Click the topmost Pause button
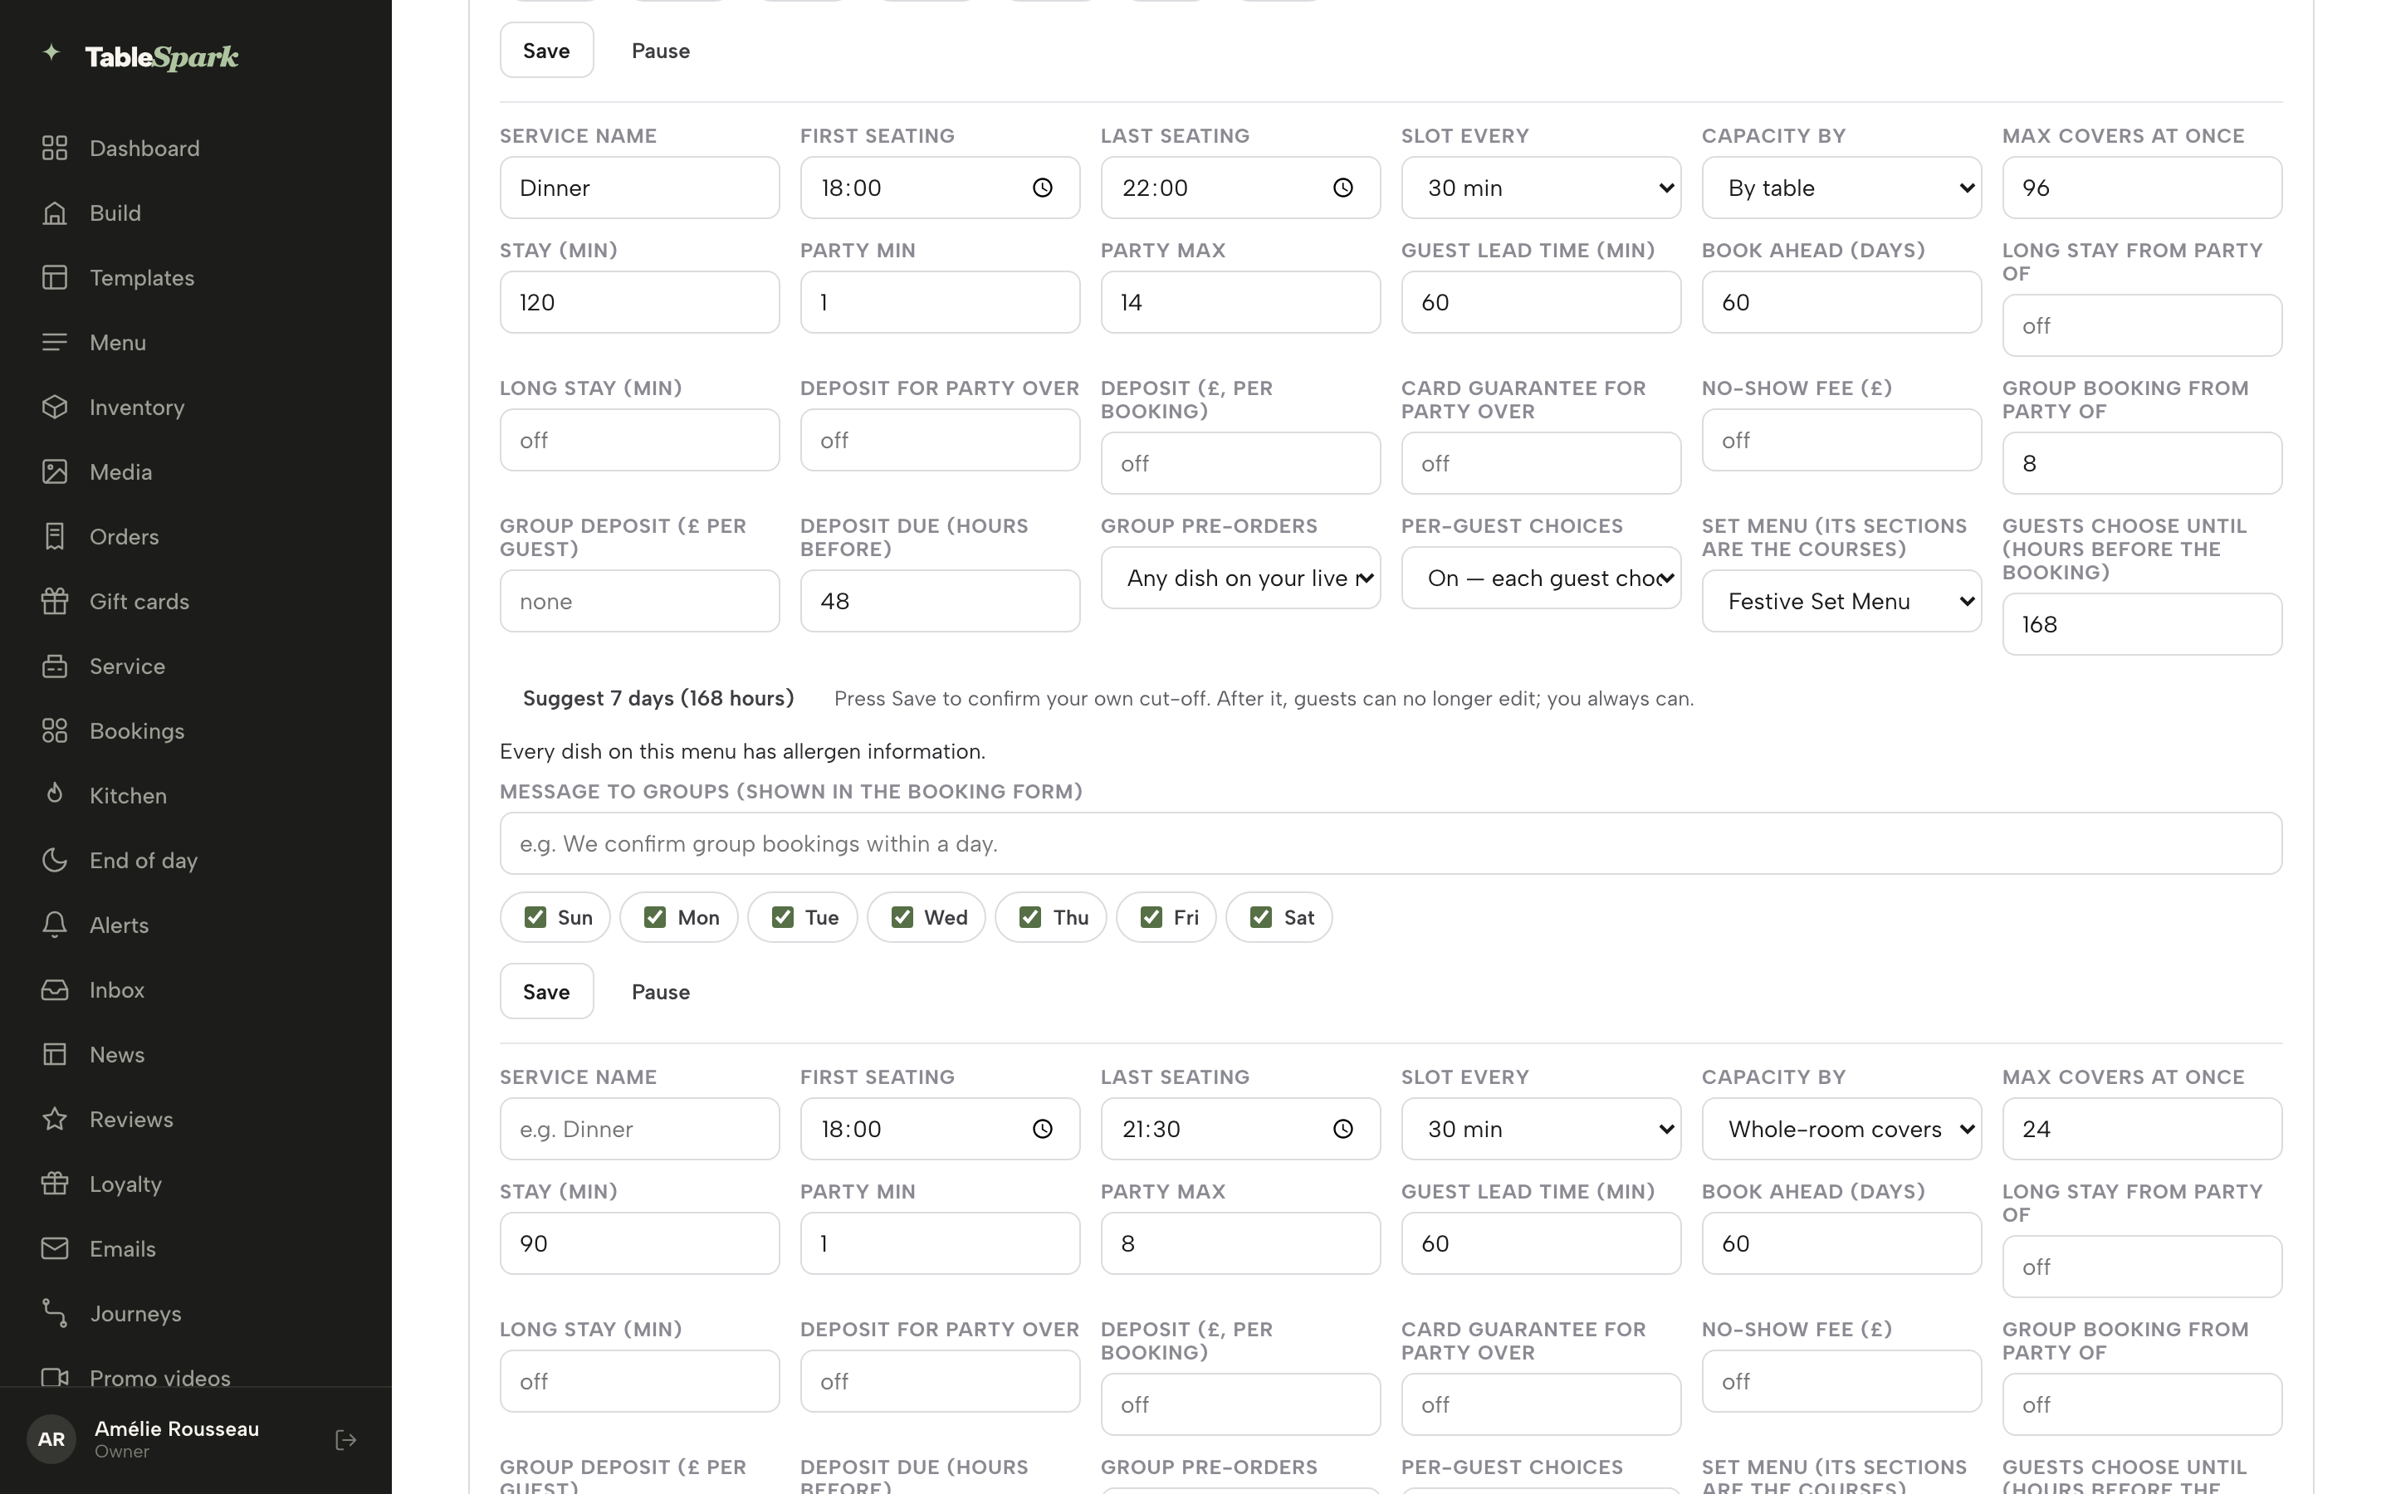The image size is (2391, 1494). (x=660, y=51)
